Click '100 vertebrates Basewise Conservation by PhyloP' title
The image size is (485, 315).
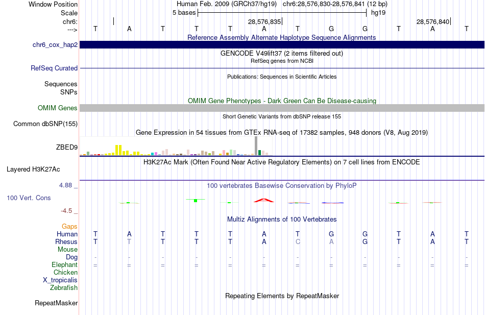pyautogui.click(x=282, y=186)
